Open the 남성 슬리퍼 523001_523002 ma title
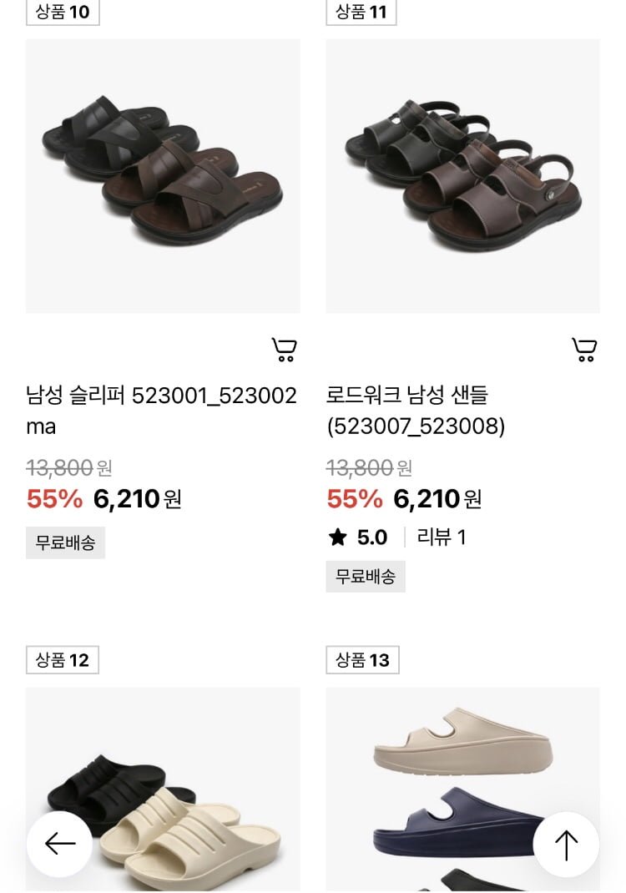 (x=161, y=411)
